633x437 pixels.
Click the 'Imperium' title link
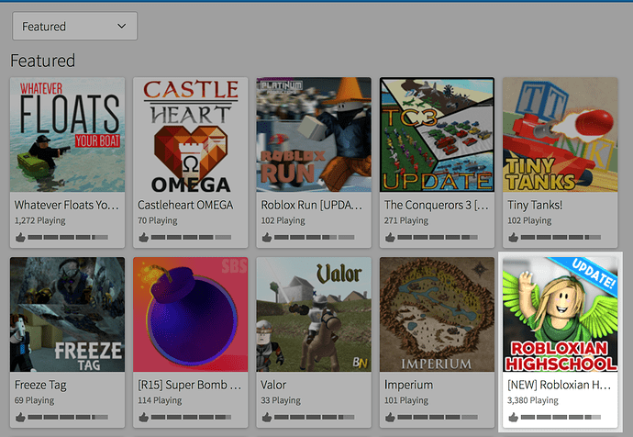[408, 385]
